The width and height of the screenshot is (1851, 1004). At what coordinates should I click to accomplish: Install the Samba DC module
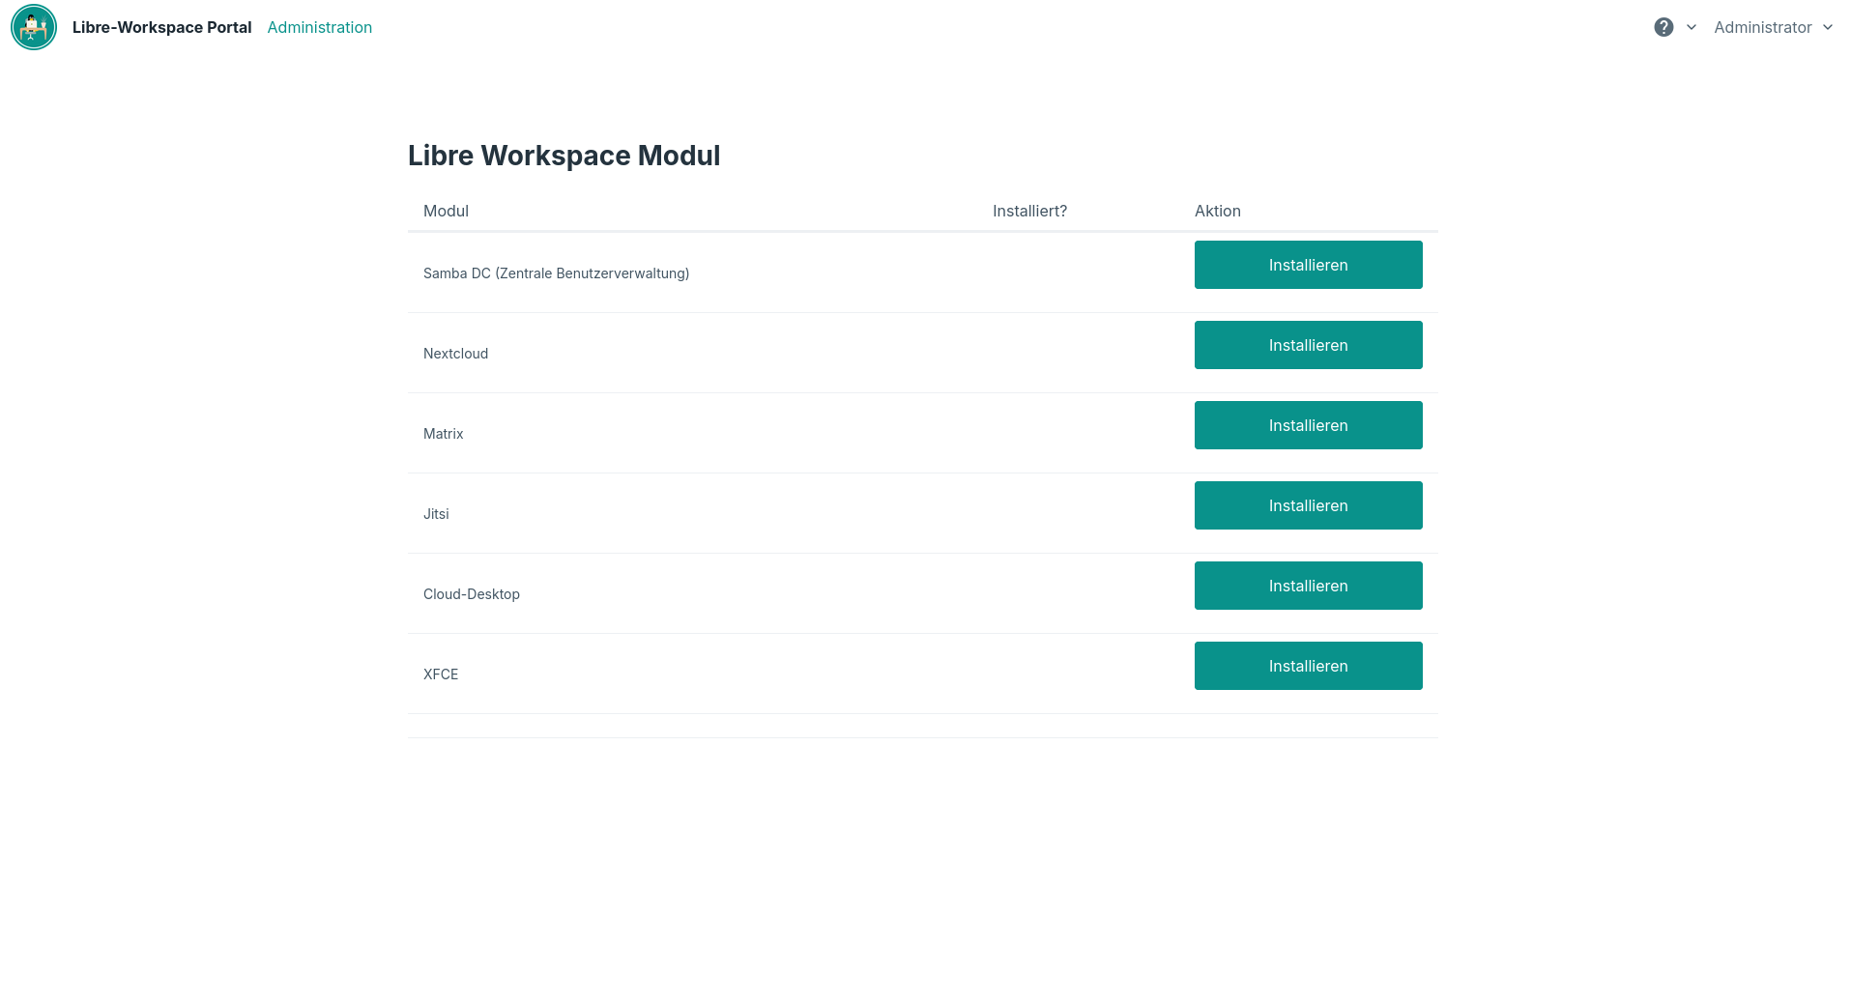(1307, 265)
